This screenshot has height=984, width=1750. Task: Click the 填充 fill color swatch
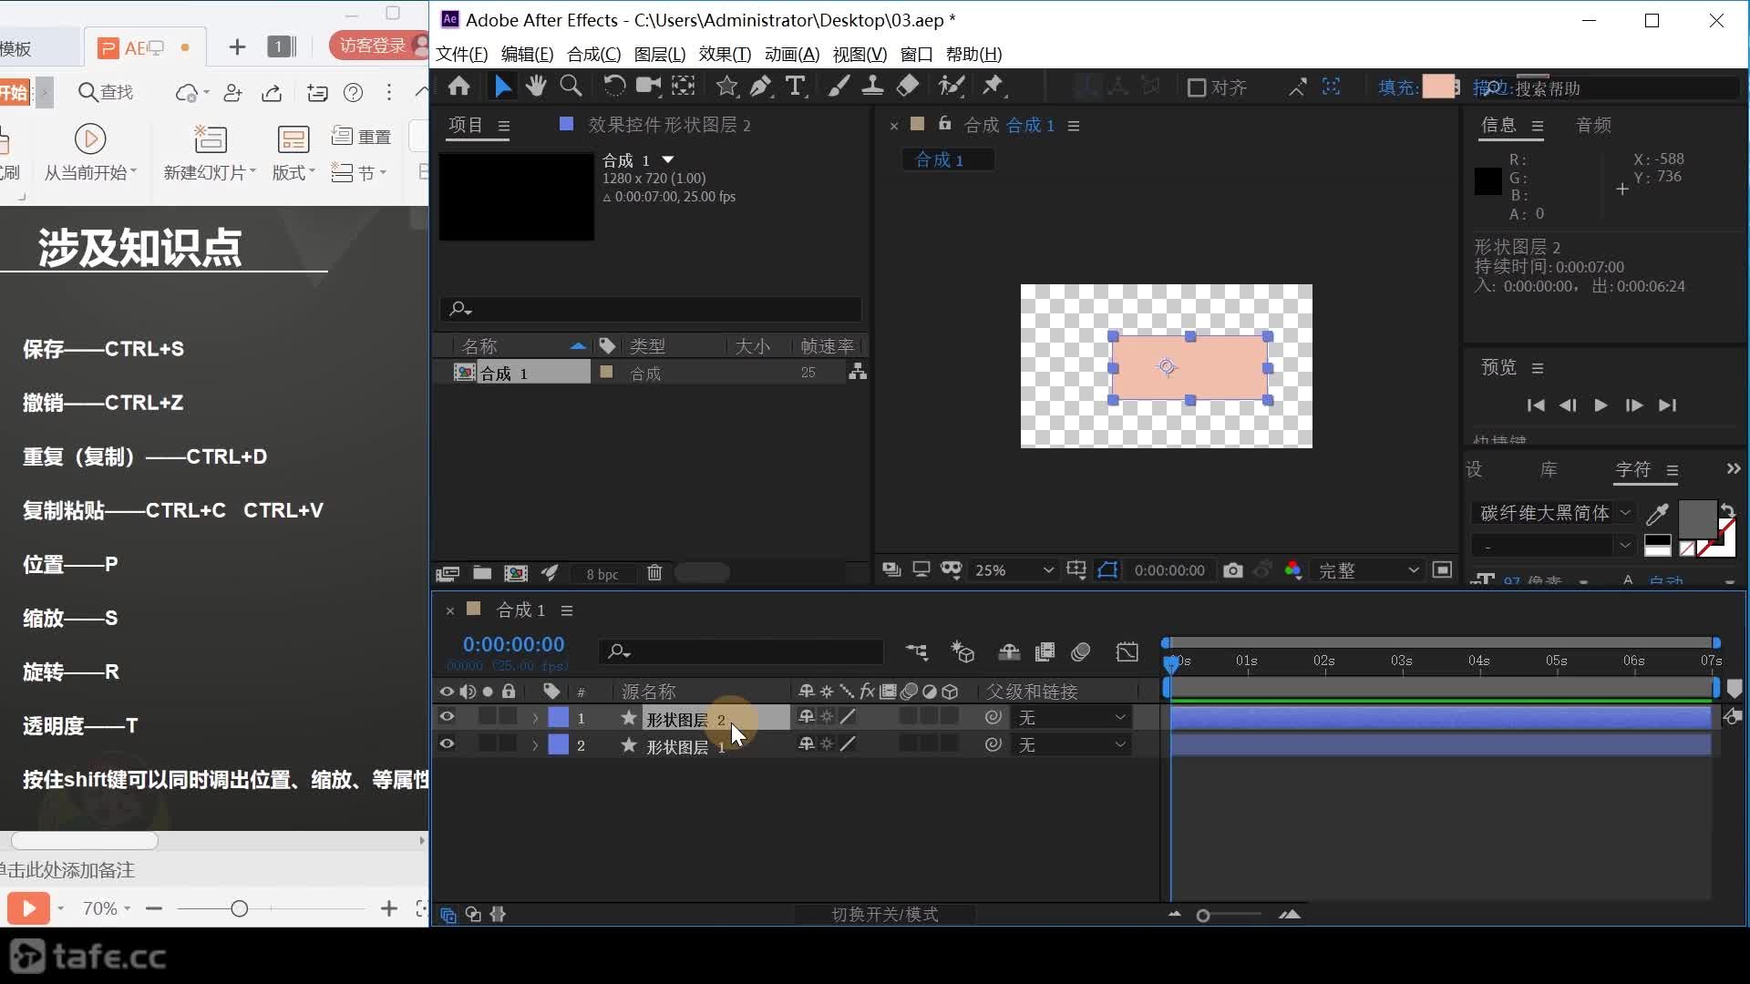[1439, 87]
